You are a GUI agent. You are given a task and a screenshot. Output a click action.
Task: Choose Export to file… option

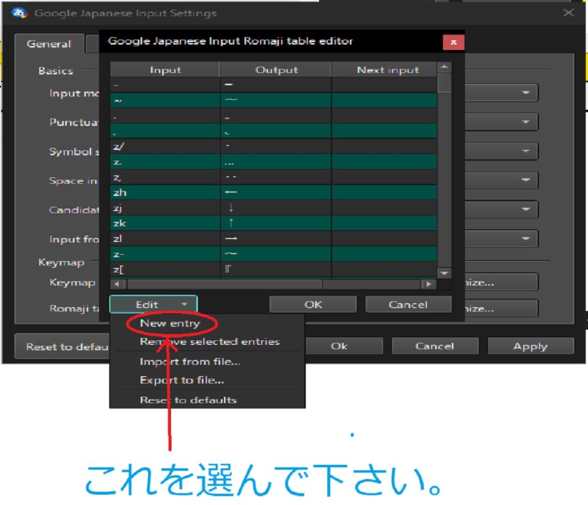point(182,380)
